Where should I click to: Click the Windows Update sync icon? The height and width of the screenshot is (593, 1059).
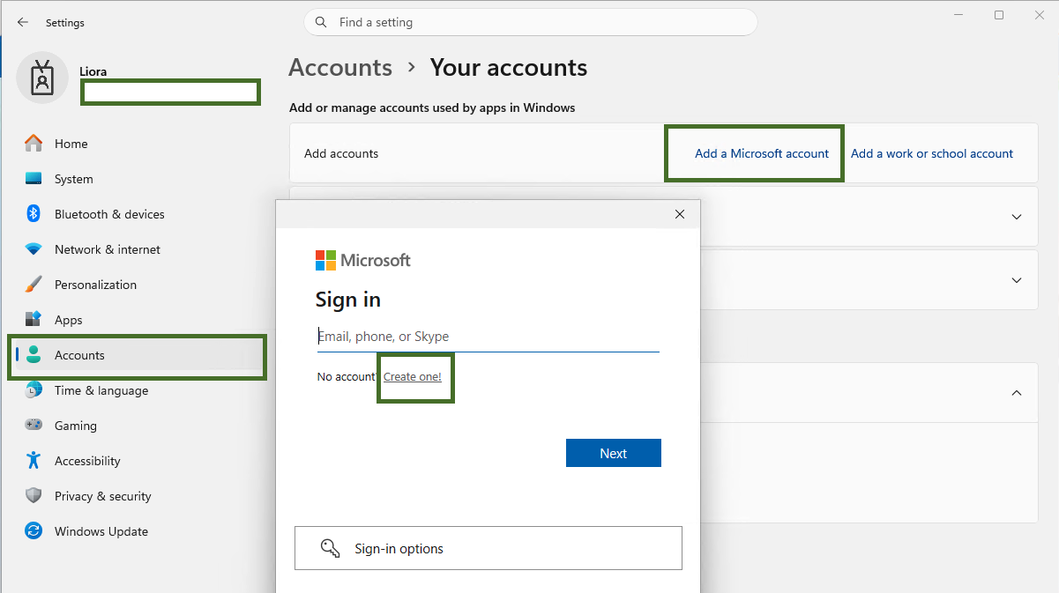(x=34, y=531)
